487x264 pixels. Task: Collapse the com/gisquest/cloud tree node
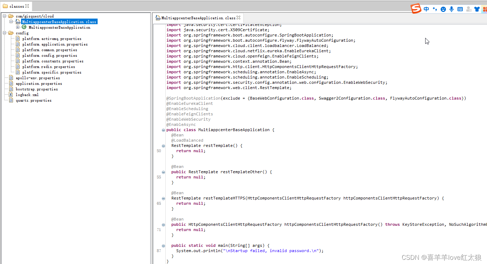click(x=4, y=16)
